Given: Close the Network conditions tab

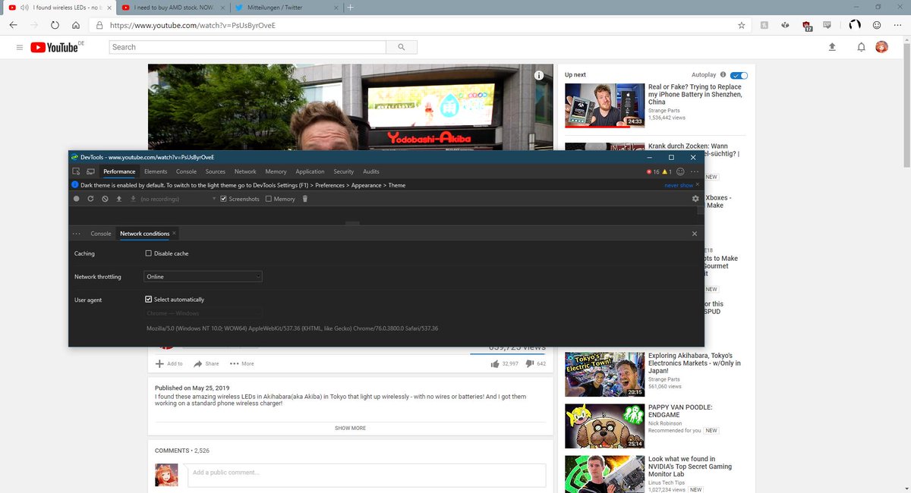Looking at the screenshot, I should click(x=174, y=234).
